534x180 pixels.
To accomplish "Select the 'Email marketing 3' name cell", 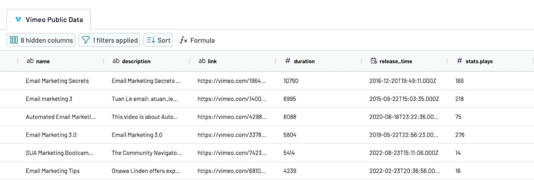I will 49,99.
